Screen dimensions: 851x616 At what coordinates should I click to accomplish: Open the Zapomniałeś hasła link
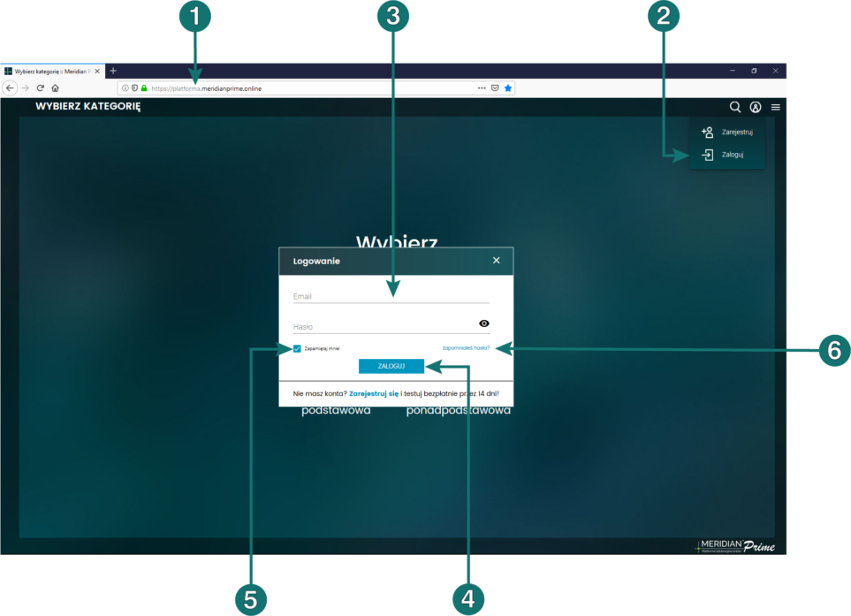[466, 348]
